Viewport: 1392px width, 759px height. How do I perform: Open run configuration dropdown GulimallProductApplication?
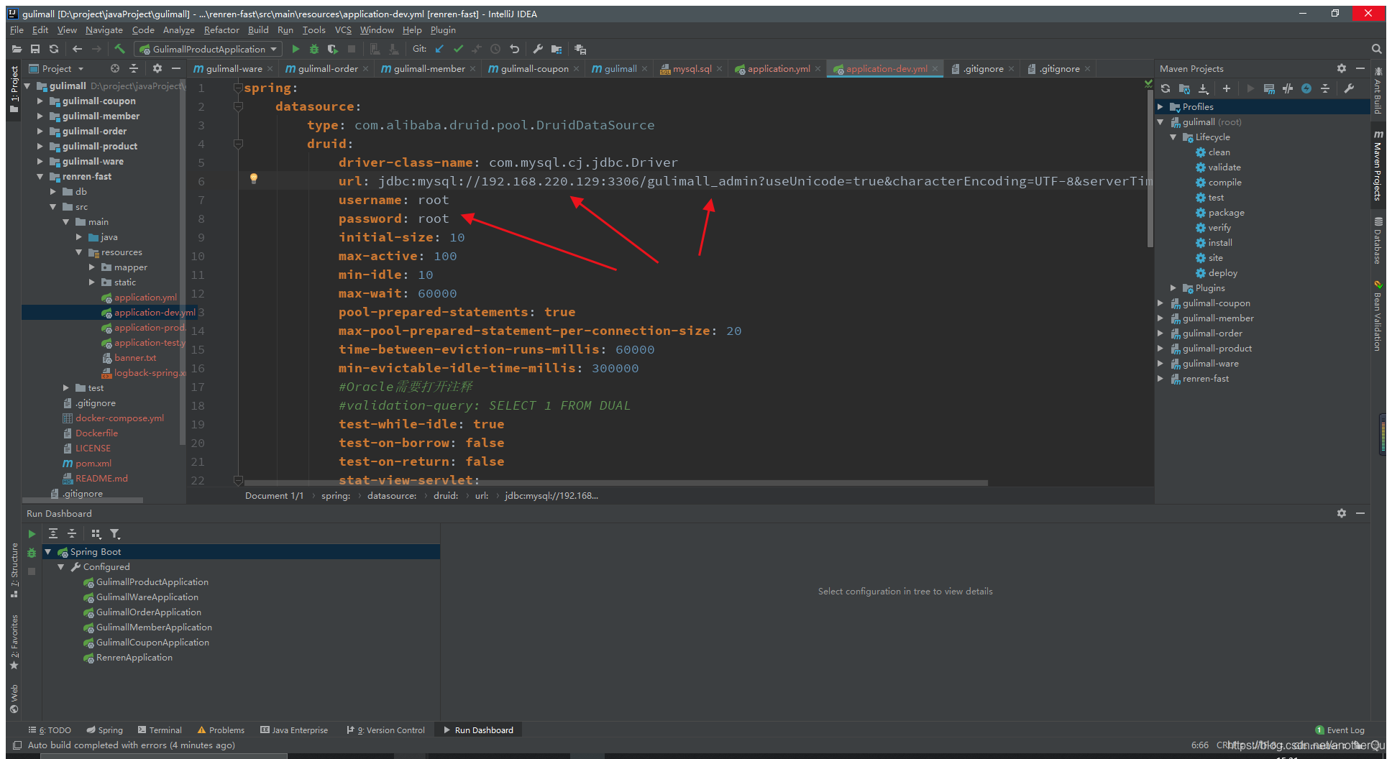209,49
